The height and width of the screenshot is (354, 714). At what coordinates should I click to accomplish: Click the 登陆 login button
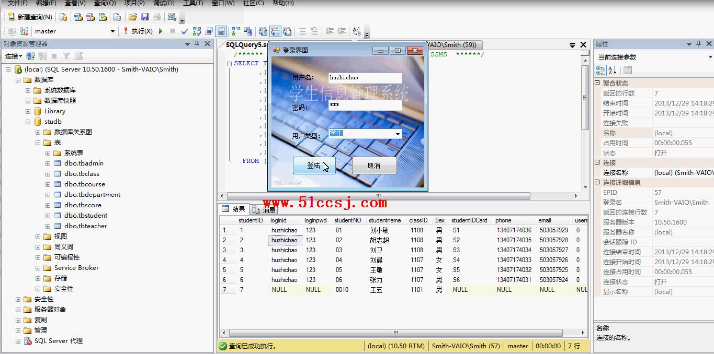pos(314,166)
